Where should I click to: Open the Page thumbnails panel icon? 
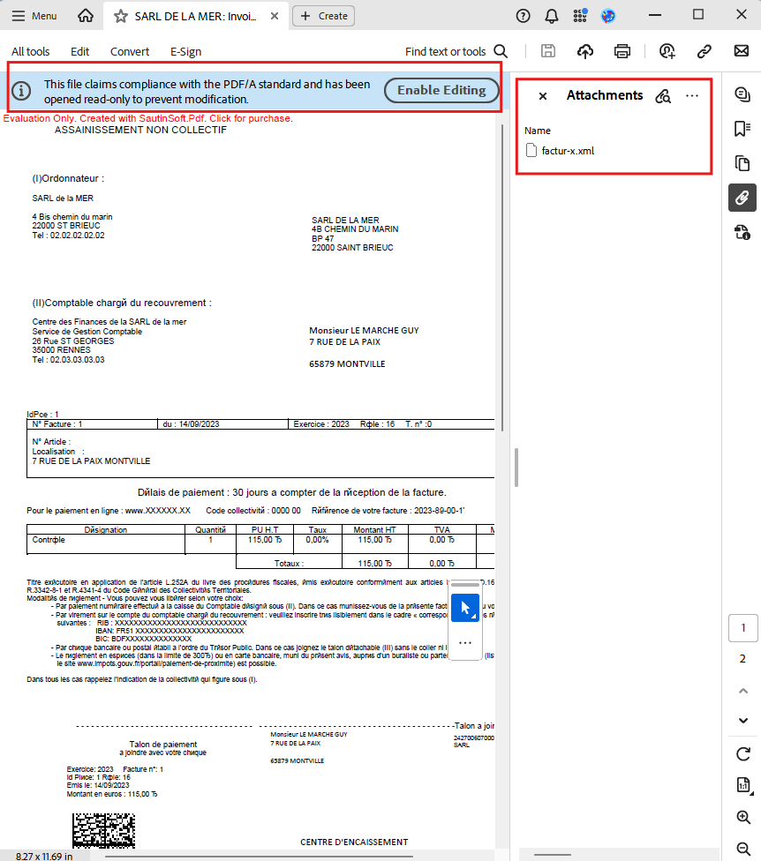[742, 162]
